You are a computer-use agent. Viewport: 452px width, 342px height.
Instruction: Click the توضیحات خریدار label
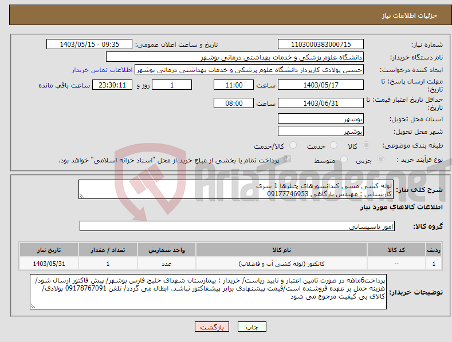[x=416, y=292]
